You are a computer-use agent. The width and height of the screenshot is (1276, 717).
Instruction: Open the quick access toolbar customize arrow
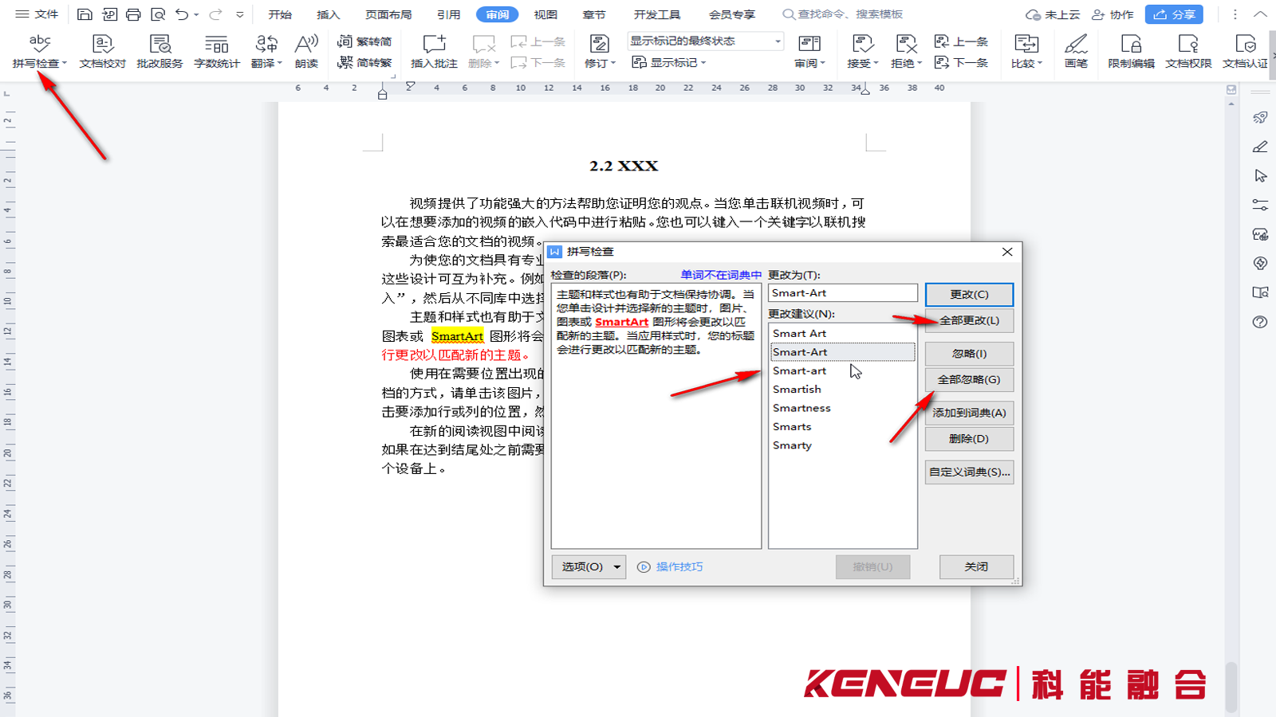(x=240, y=14)
